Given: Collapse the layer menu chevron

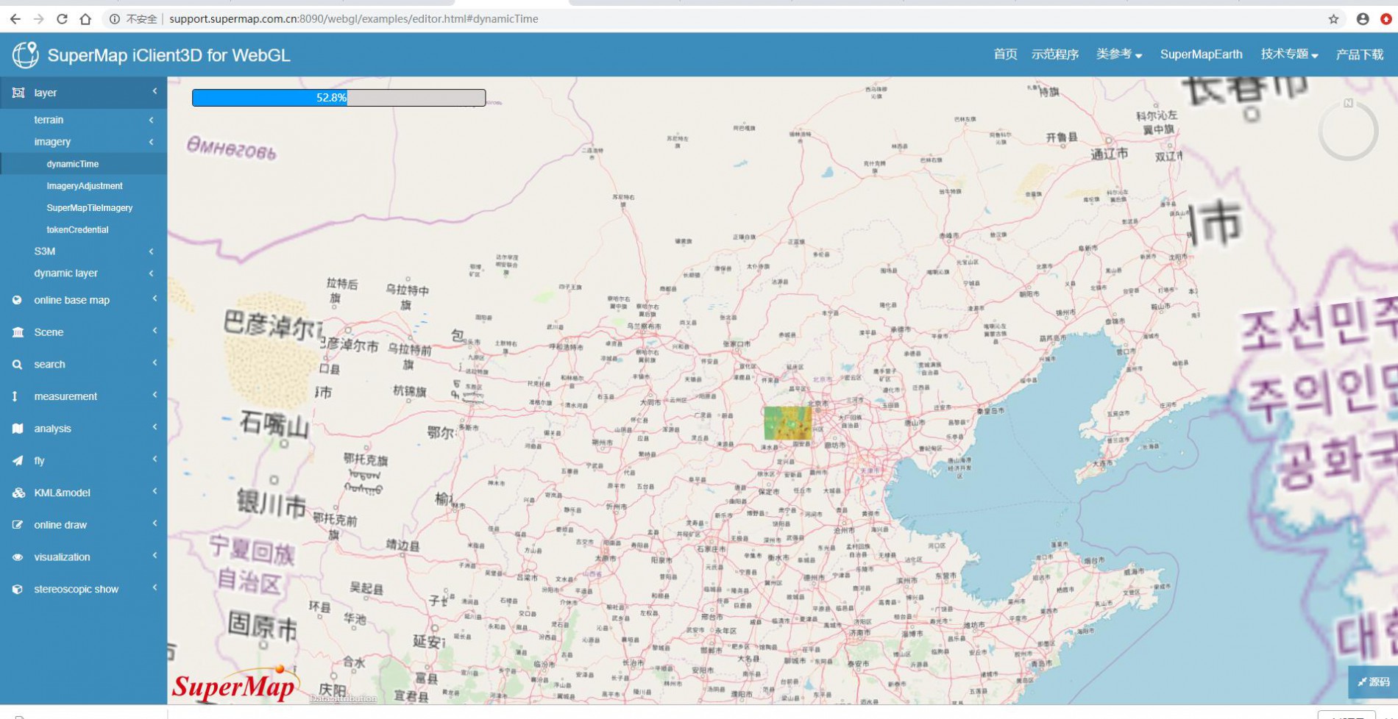Looking at the screenshot, I should [x=155, y=91].
